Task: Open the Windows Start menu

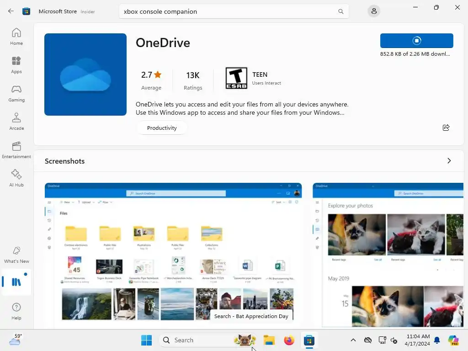Action: pyautogui.click(x=146, y=340)
